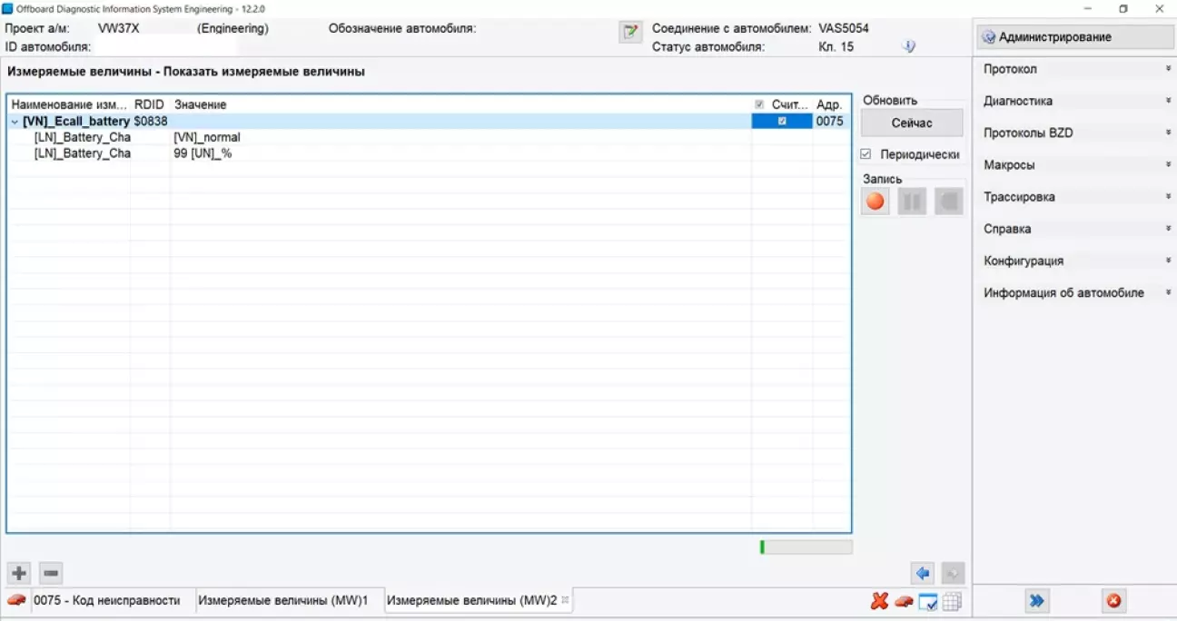Expand the Протокол section

[x=1075, y=69]
